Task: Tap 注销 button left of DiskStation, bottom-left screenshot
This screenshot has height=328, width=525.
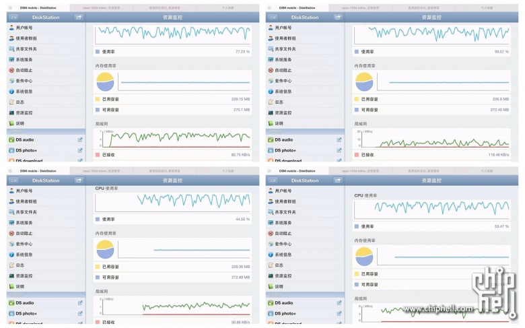Action: tap(14, 181)
